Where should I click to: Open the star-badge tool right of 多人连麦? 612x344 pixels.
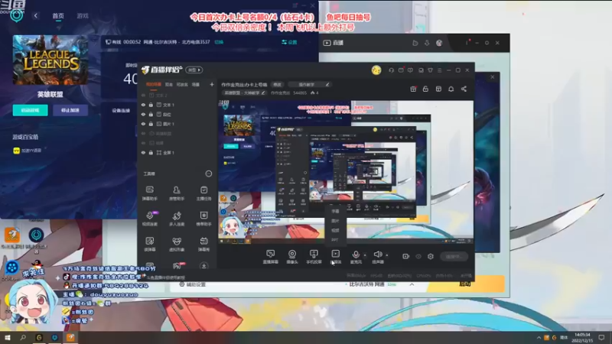[x=203, y=219]
